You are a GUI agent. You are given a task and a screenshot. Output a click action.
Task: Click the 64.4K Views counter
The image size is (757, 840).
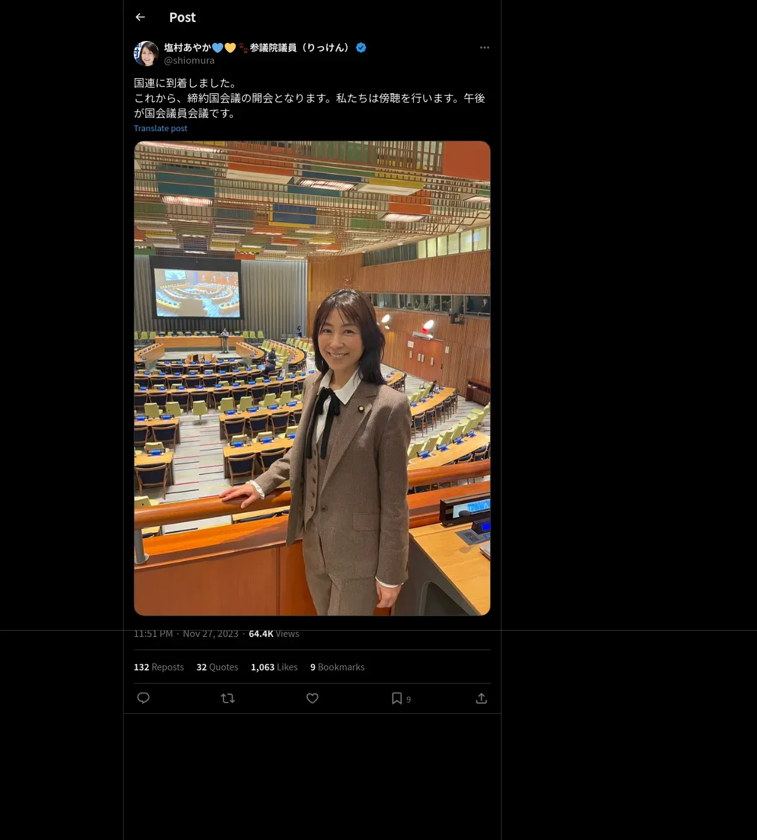click(x=274, y=634)
